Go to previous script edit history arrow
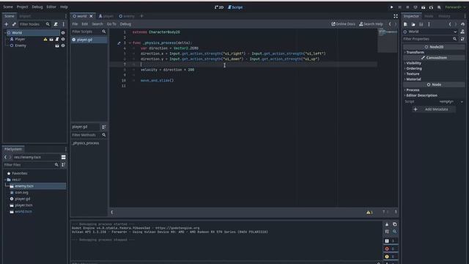The width and height of the screenshot is (469, 264). coord(390,24)
